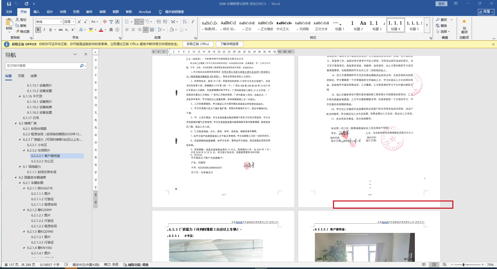Click the 了解详细信息 button
The width and height of the screenshot is (497, 269).
coord(229,44)
